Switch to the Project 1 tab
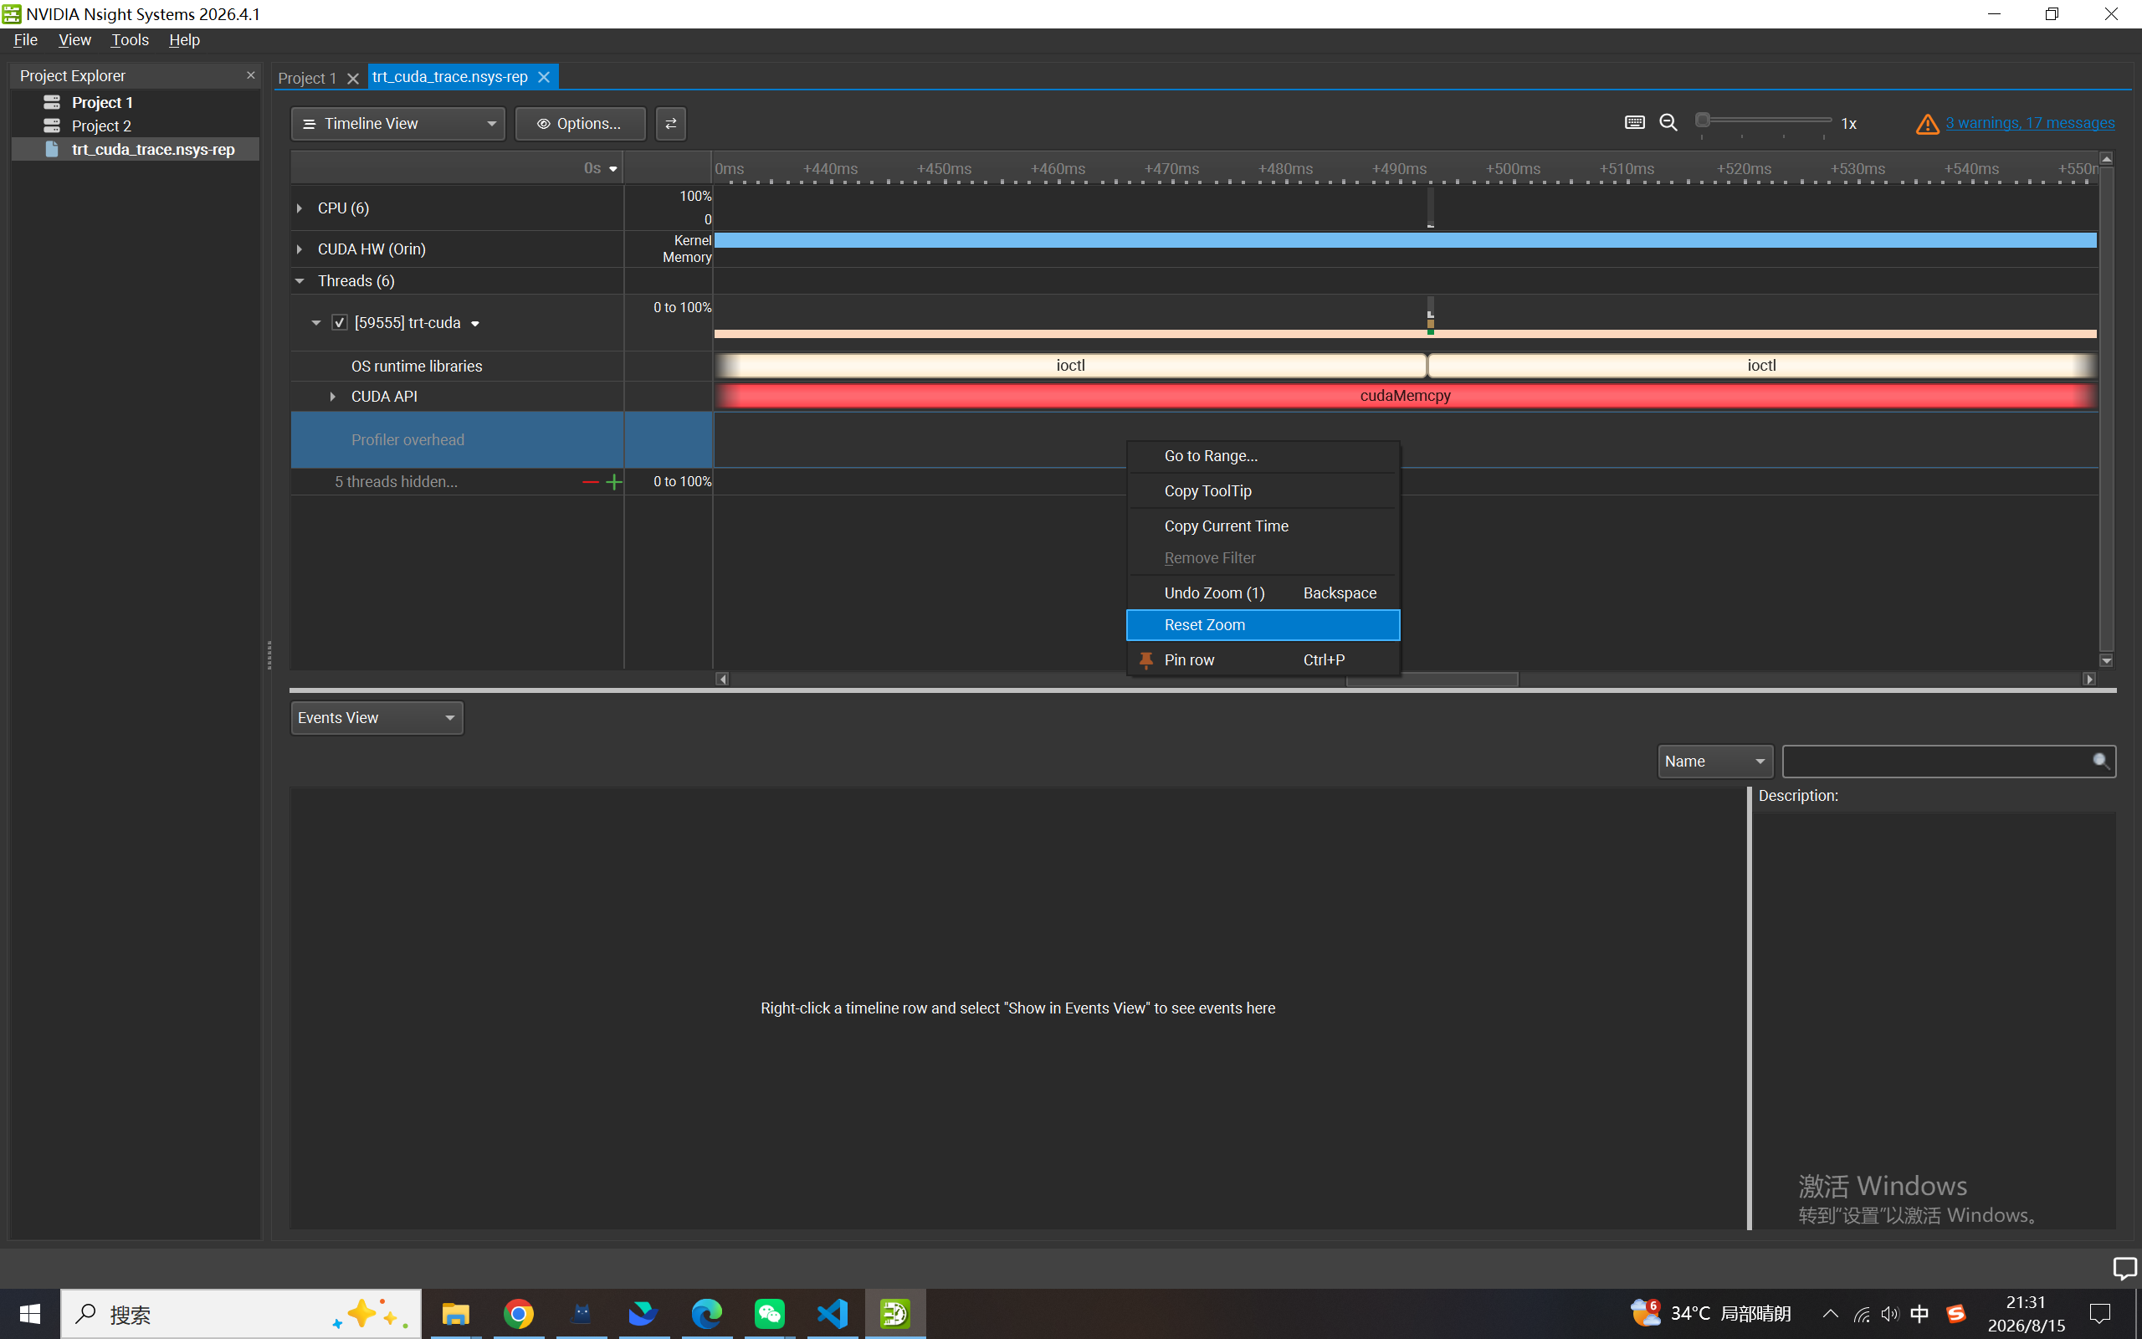Viewport: 2142px width, 1339px height. (307, 78)
